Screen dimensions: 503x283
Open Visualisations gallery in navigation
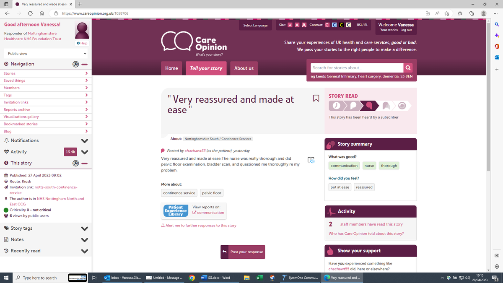46,117
